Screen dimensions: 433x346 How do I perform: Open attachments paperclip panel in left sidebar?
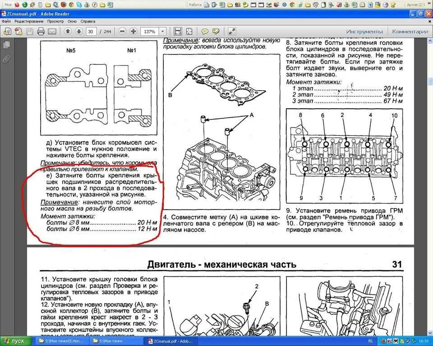(x=7, y=59)
